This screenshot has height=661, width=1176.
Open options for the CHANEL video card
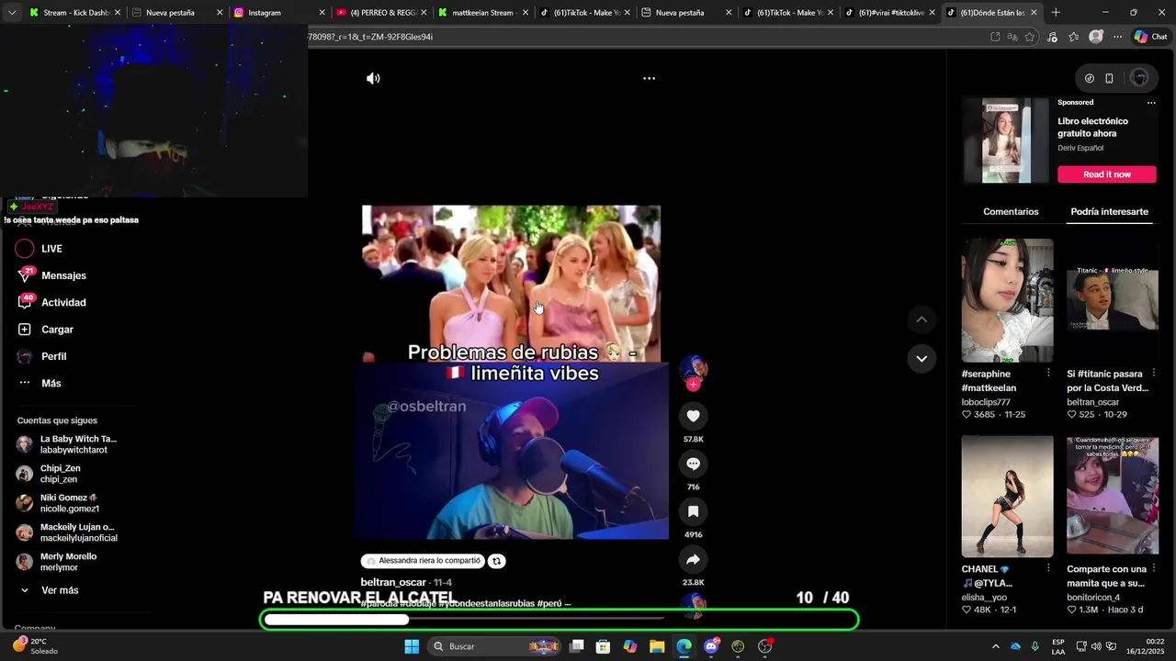(x=1048, y=568)
